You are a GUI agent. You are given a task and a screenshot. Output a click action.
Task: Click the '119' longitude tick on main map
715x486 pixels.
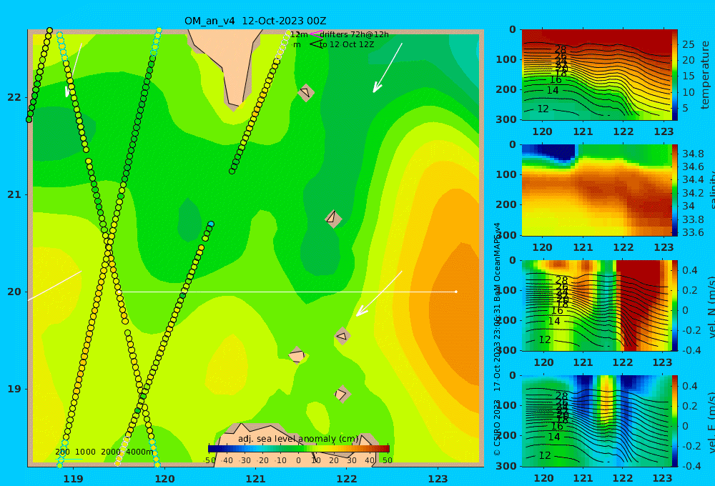[73, 479]
